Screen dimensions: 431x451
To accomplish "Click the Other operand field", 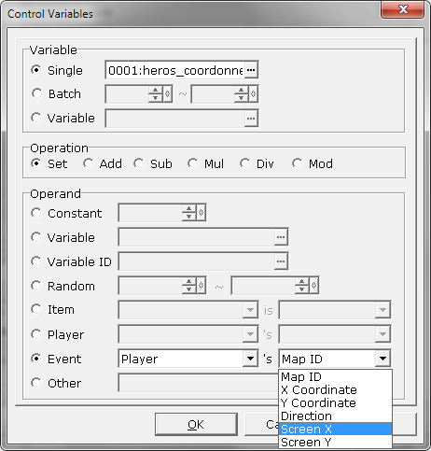I will pos(199,383).
